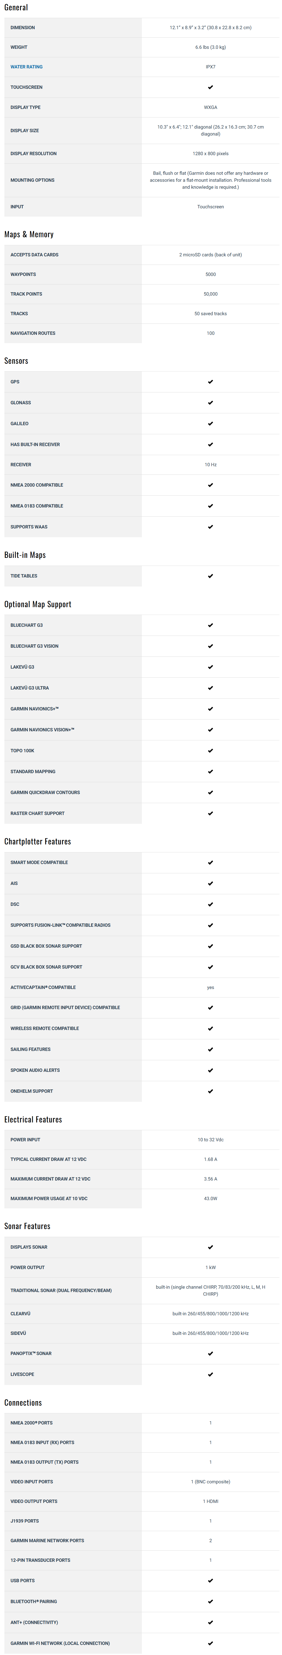Click the Maps & Memory section heading
282x1655 pixels.
(x=29, y=234)
